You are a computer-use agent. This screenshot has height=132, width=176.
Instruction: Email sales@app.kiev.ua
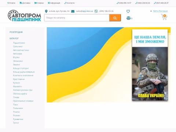[x=84, y=11]
